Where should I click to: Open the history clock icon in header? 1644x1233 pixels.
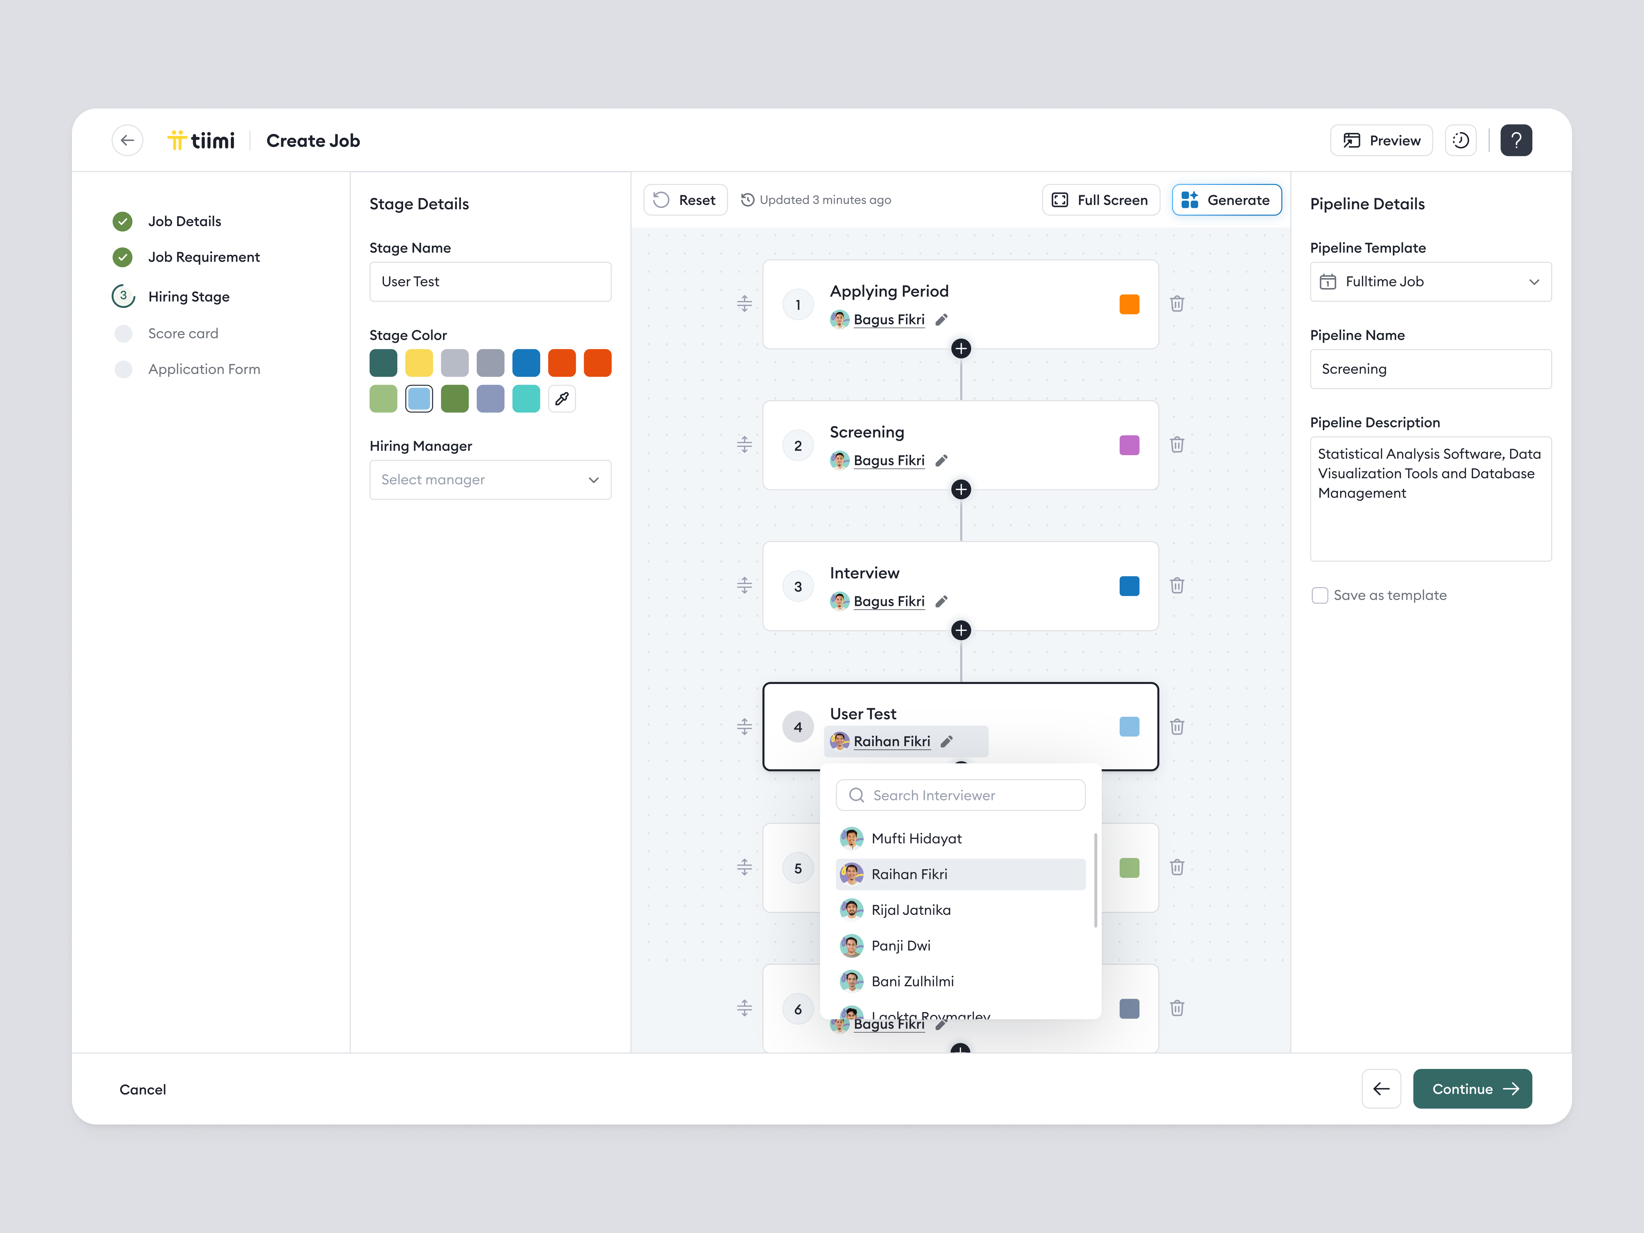pos(1460,140)
